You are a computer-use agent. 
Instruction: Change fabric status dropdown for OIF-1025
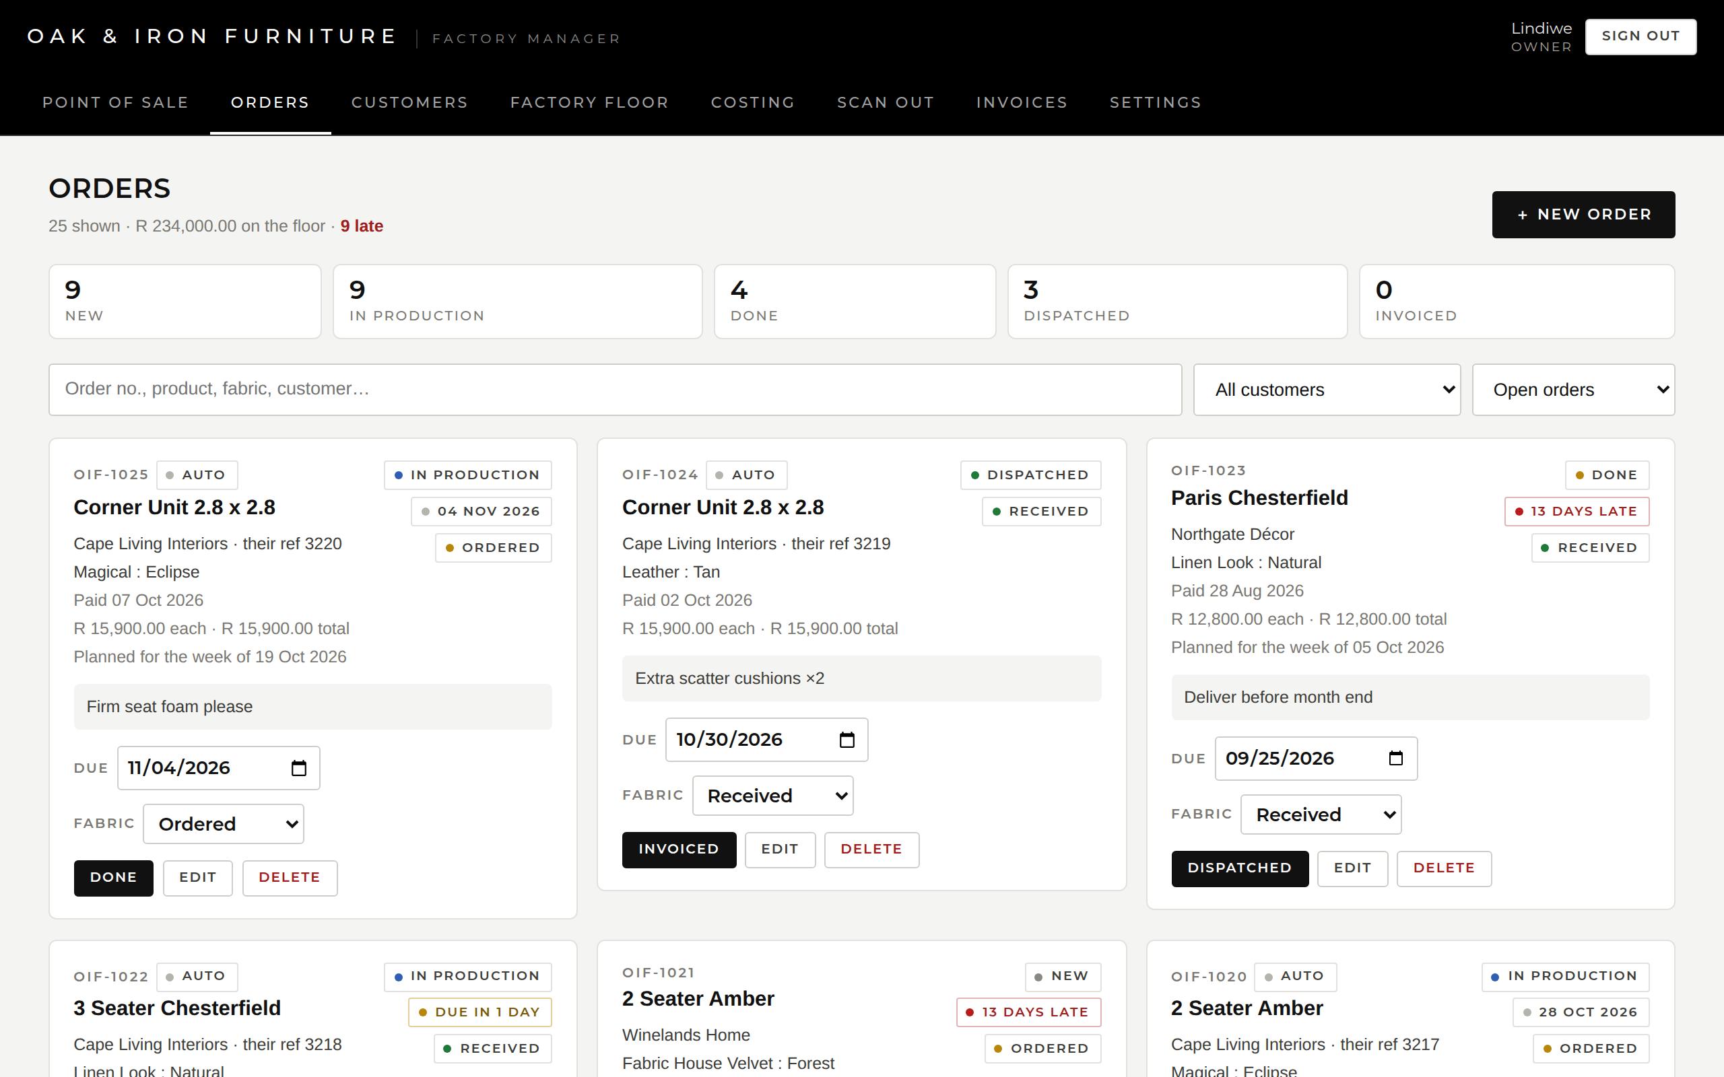click(224, 824)
